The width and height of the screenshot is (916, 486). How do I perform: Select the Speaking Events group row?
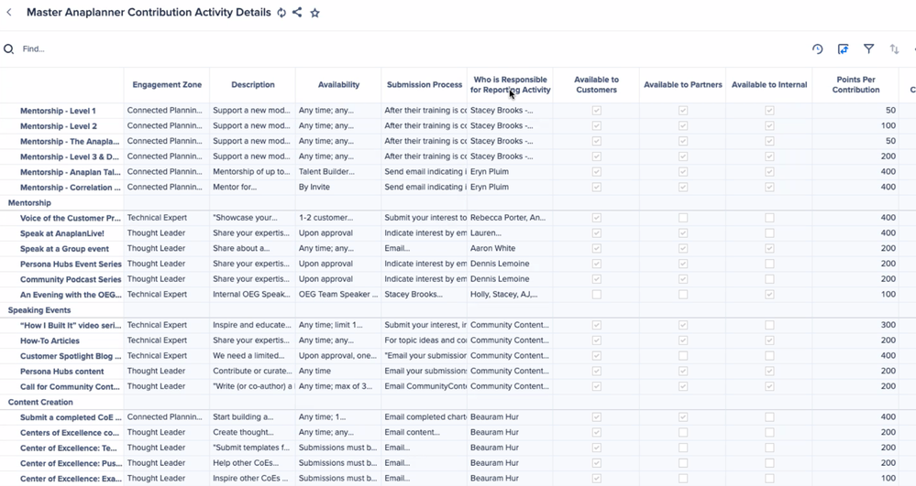(x=39, y=309)
